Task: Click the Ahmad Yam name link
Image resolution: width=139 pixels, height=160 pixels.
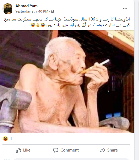Action: (26, 6)
